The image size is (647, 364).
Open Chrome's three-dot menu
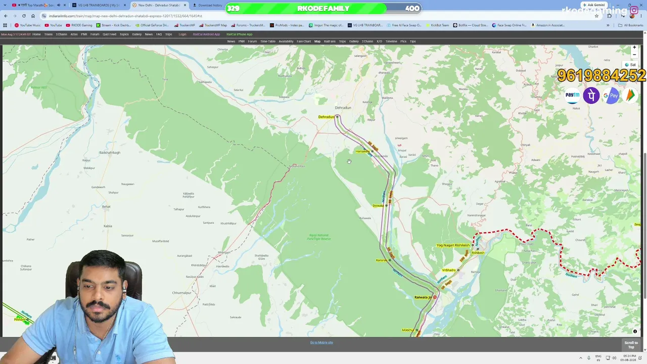[642, 16]
